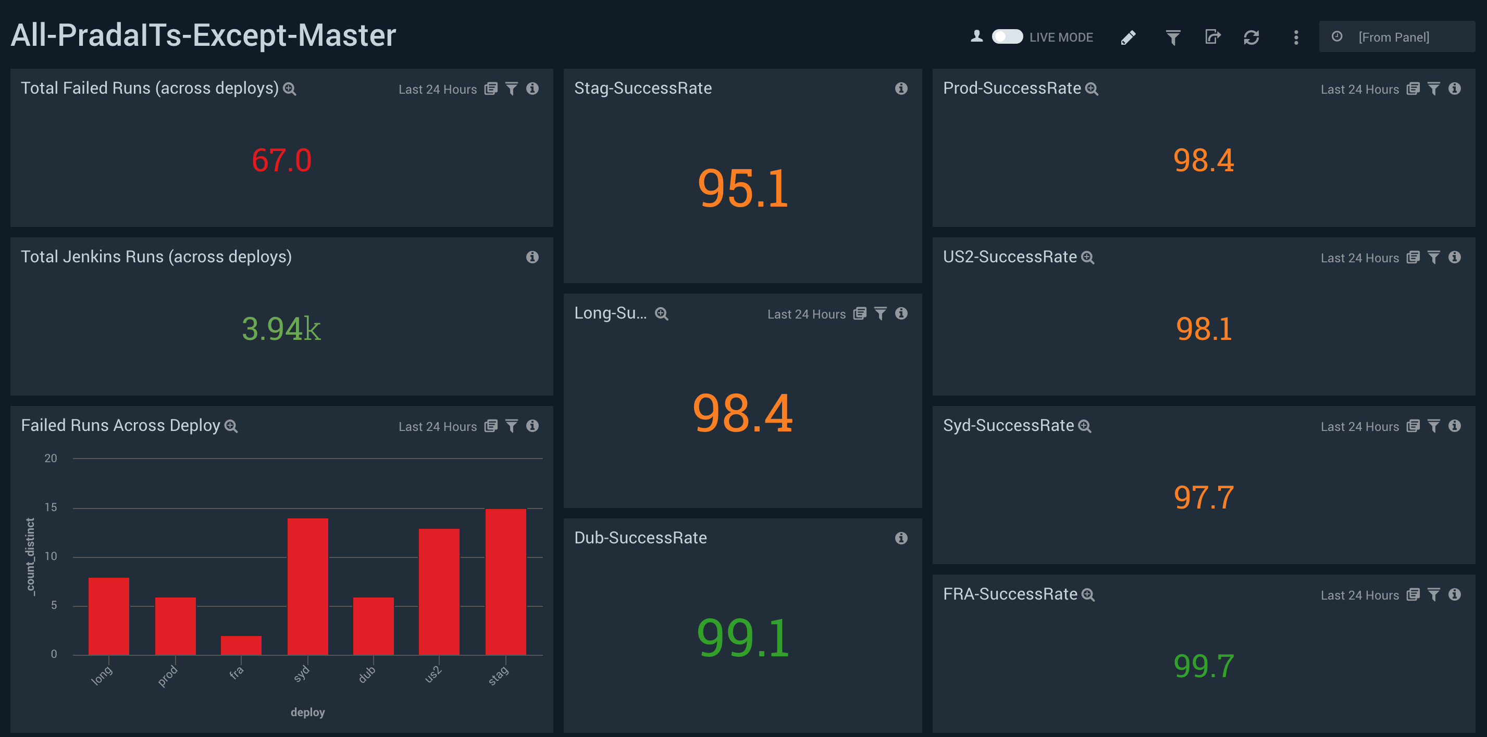Show query log for Prod-SuccessRate panel
Image resolution: width=1487 pixels, height=737 pixels.
[x=1412, y=89]
